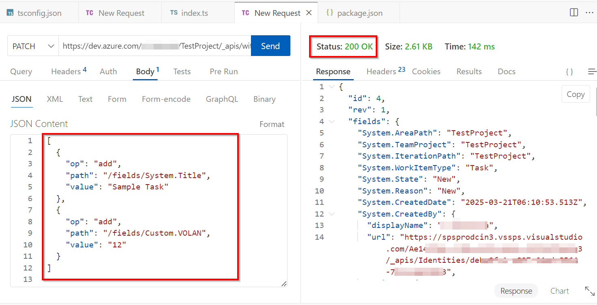597x305 pixels.
Task: Click the "System.WorkItemType" key in response
Action: (407, 168)
